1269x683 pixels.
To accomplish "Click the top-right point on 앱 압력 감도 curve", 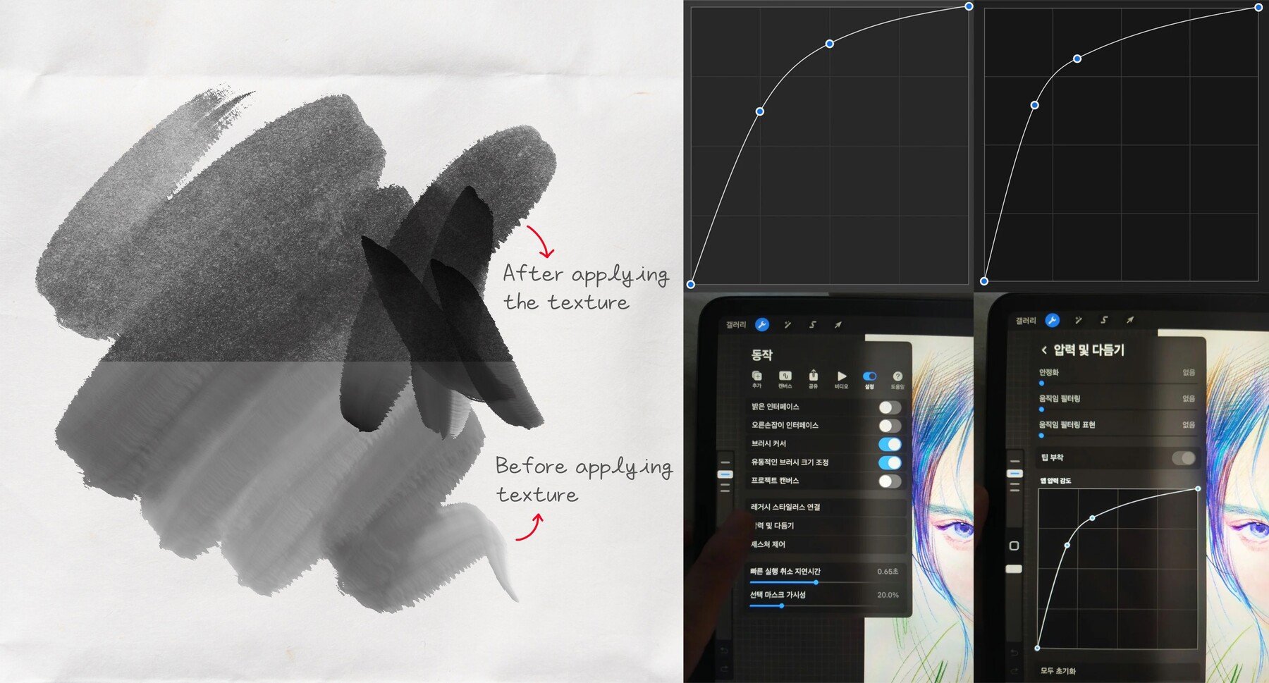I will pyautogui.click(x=1198, y=488).
